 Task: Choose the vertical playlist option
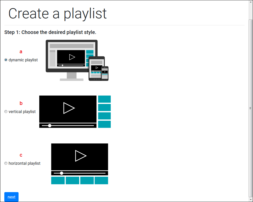(x=6, y=112)
